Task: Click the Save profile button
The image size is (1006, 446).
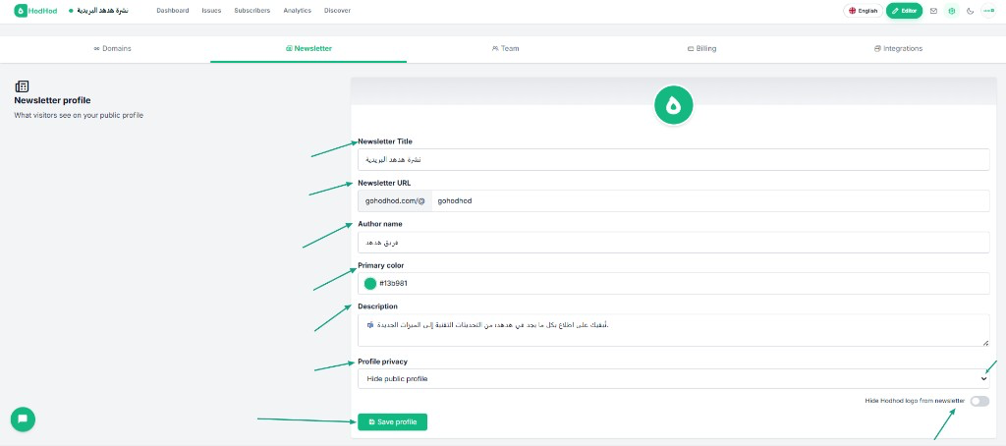Action: click(x=392, y=421)
